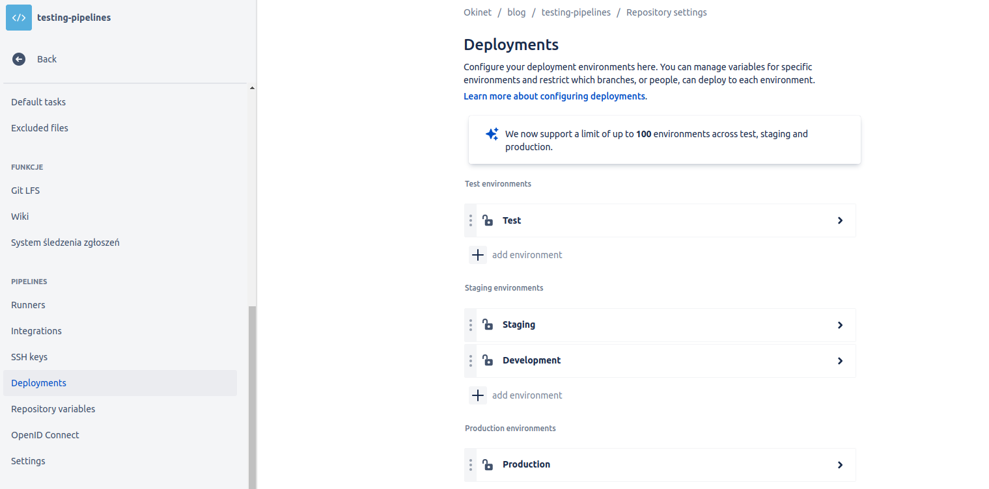
Task: Click the Okinet workspace breadcrumb
Action: tap(478, 12)
